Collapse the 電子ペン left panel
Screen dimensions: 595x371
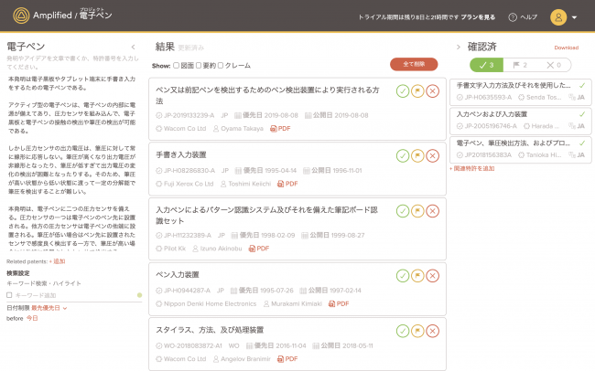[134, 47]
